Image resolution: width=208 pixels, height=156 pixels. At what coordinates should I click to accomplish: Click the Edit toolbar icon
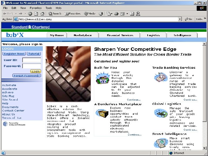(x=122, y=14)
